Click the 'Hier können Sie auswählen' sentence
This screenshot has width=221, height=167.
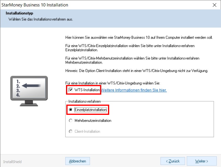[x=139, y=38]
